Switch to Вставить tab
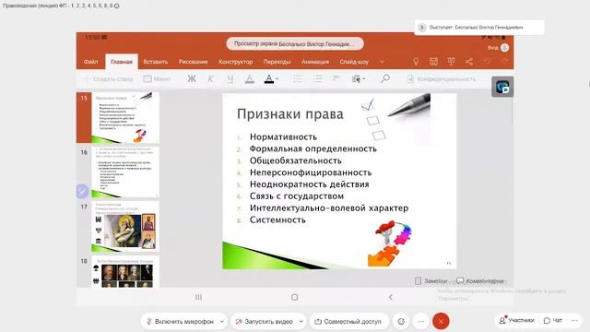Viewport: 590px width, 332px height. (156, 62)
